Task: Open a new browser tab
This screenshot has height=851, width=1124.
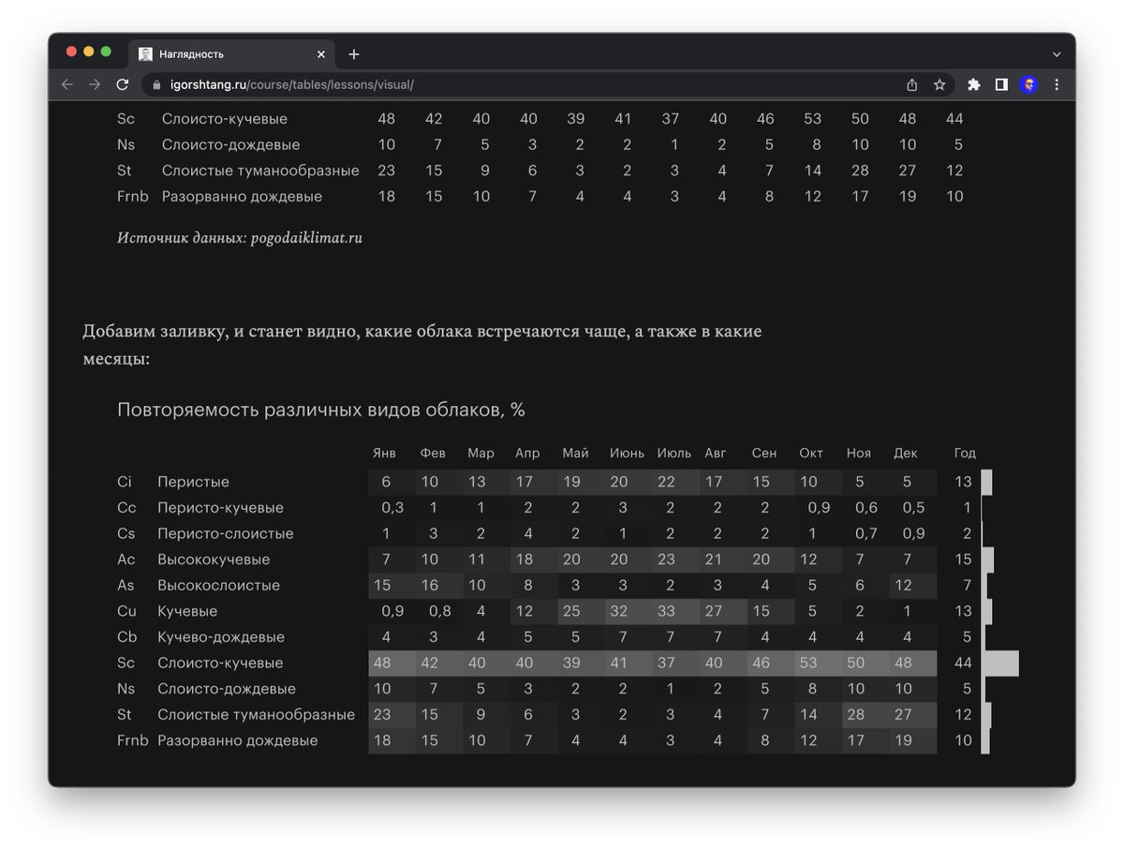Action: (353, 54)
